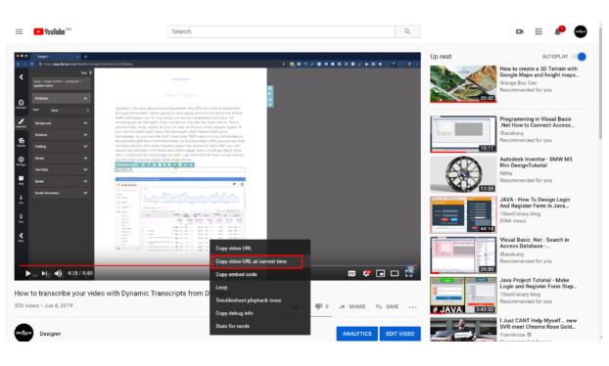Enter fullscreen mode in the player

[409, 273]
